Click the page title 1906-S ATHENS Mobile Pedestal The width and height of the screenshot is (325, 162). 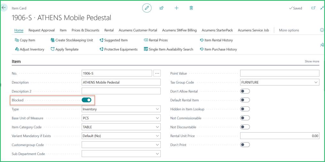point(61,18)
